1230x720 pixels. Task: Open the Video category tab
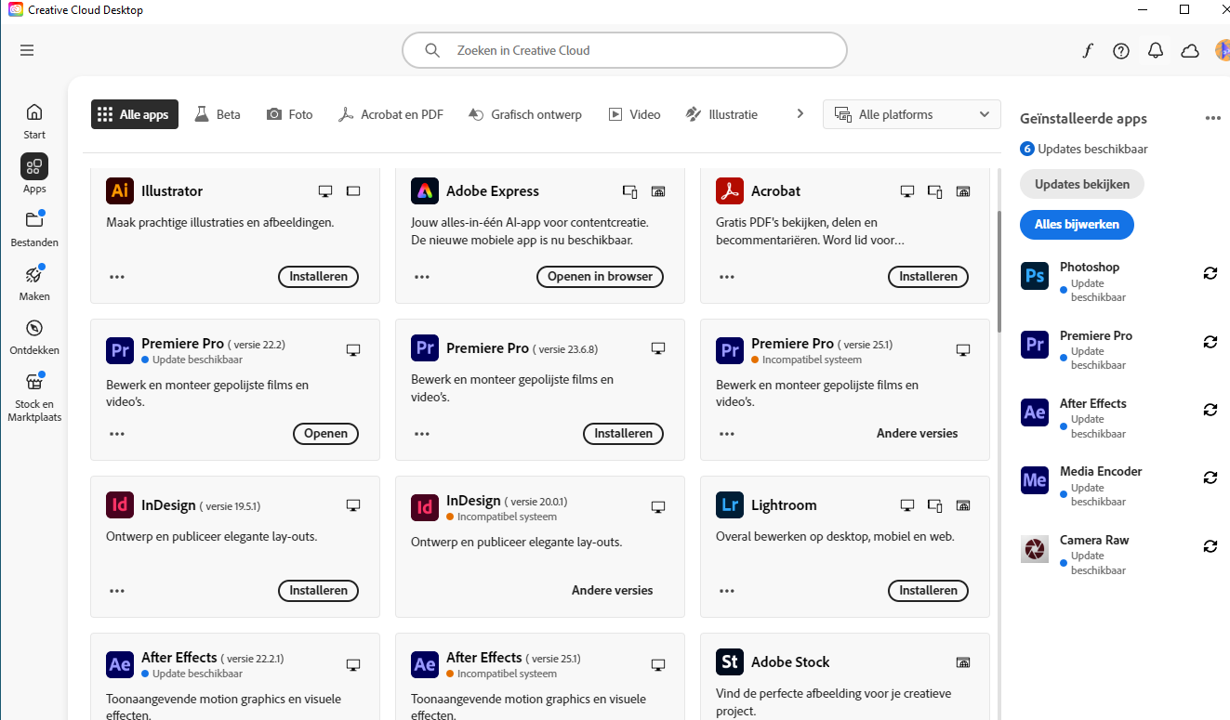click(x=634, y=113)
